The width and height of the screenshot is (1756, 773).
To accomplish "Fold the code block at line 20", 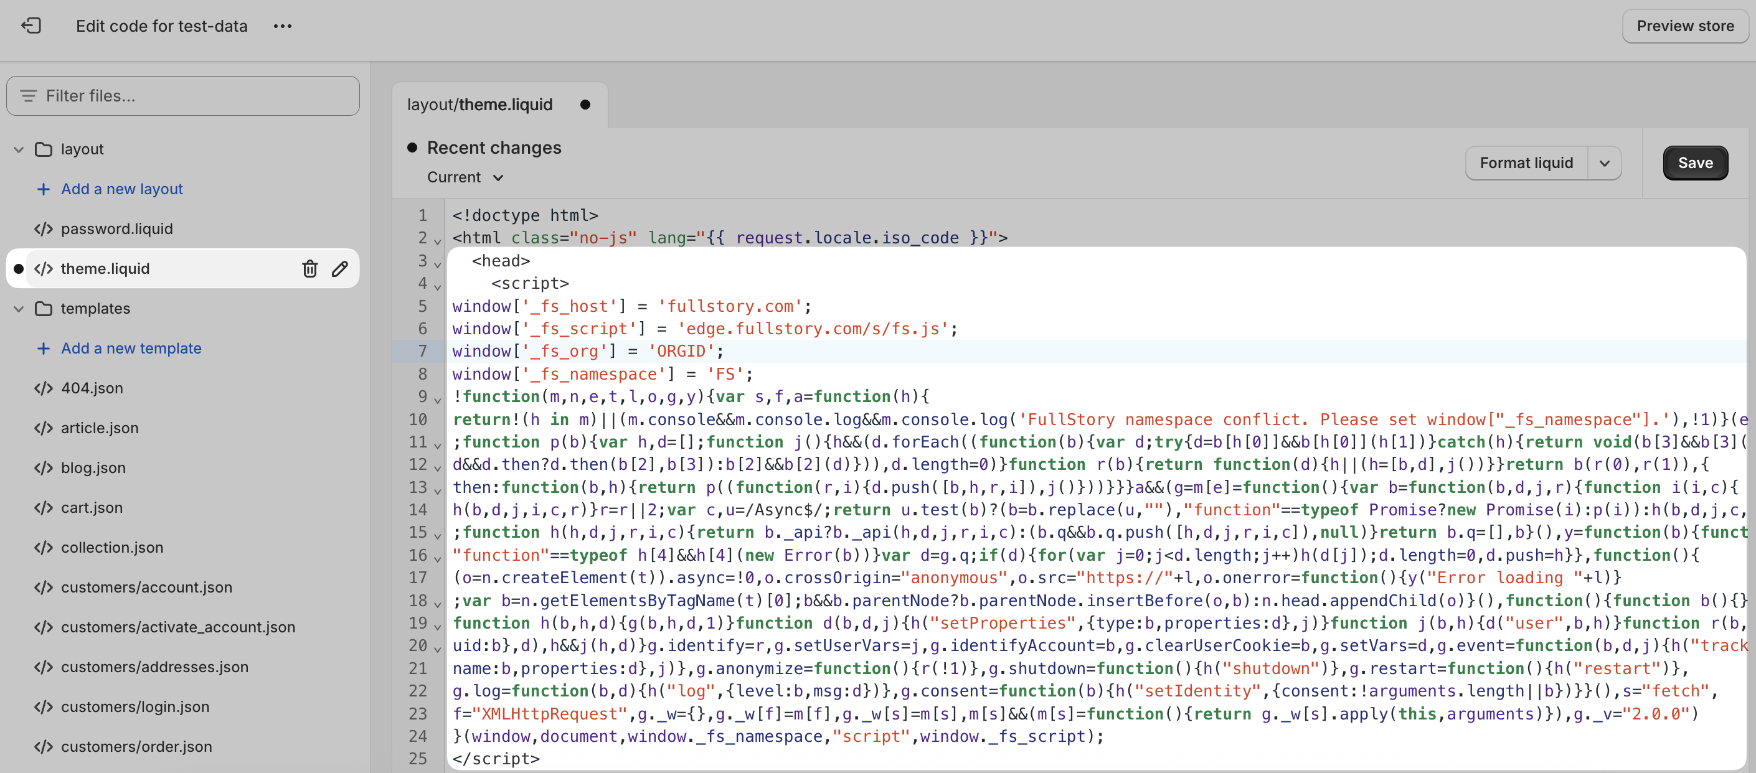I will click(438, 649).
